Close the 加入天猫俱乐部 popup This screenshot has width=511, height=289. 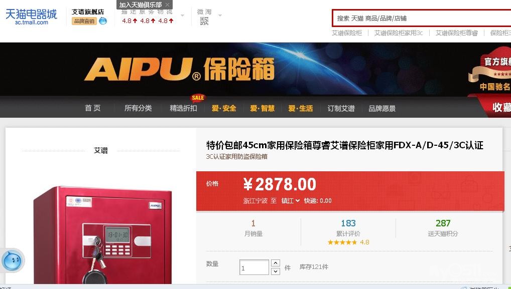(x=167, y=5)
